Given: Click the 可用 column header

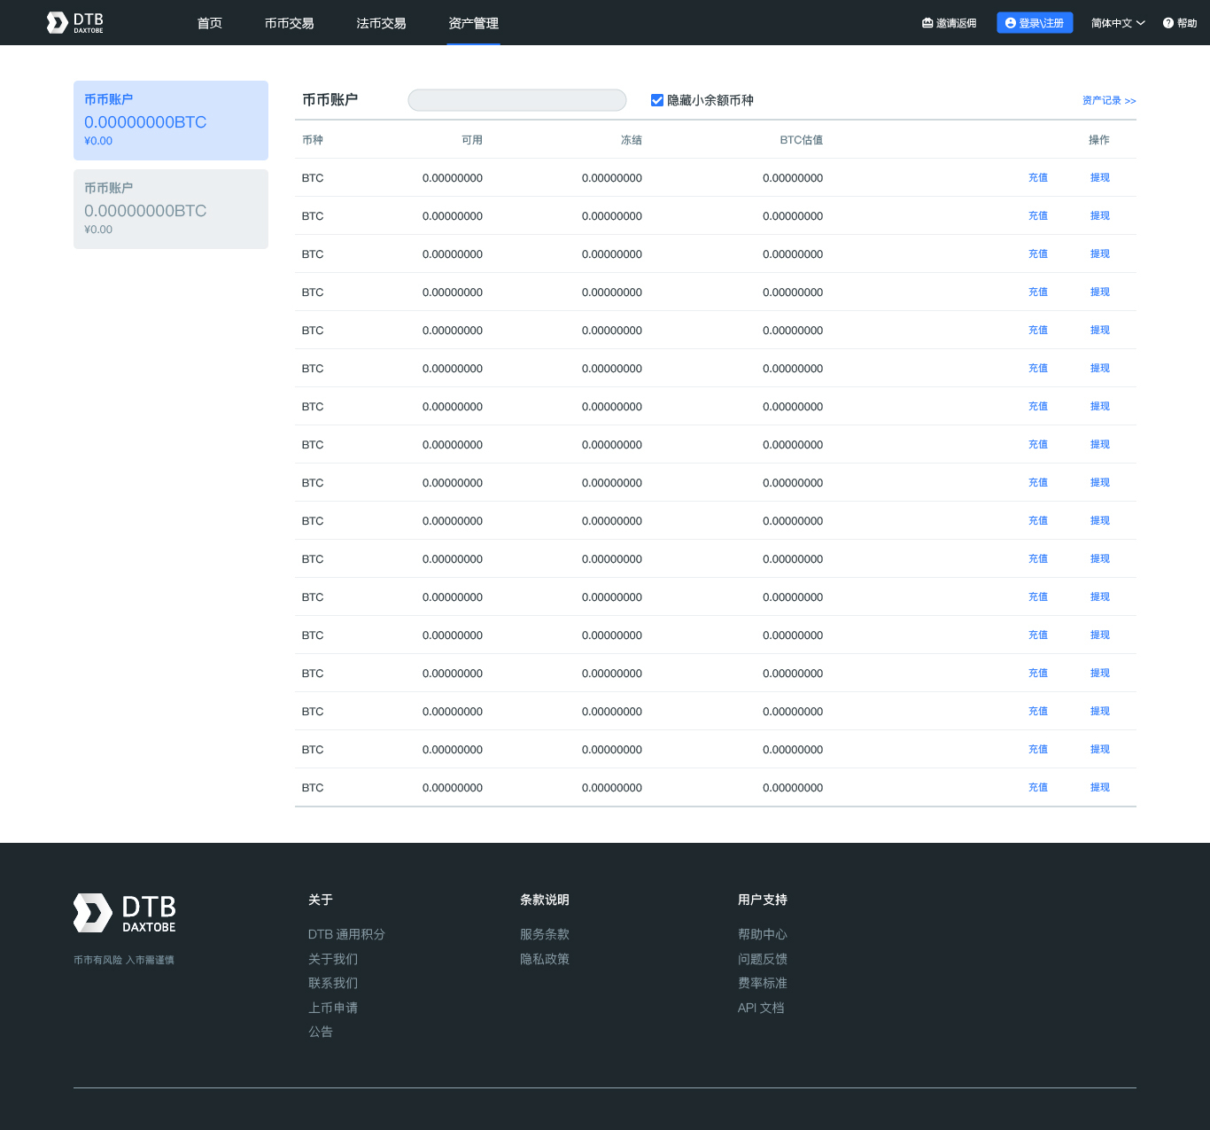Looking at the screenshot, I should point(472,140).
